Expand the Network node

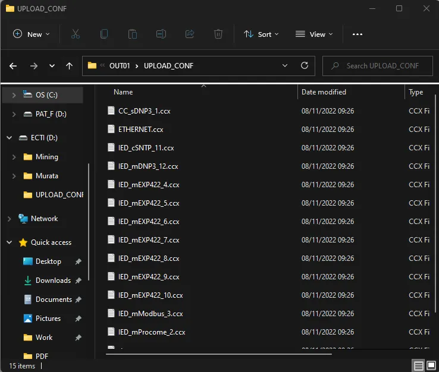(x=10, y=219)
